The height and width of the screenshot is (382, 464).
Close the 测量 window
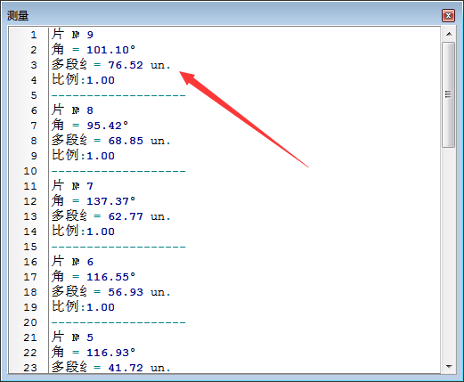tap(448, 16)
